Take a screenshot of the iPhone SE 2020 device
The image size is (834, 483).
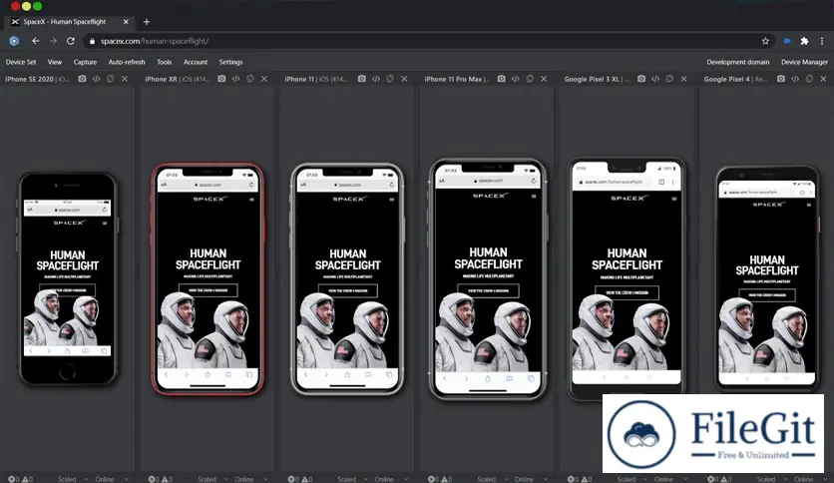coord(82,79)
